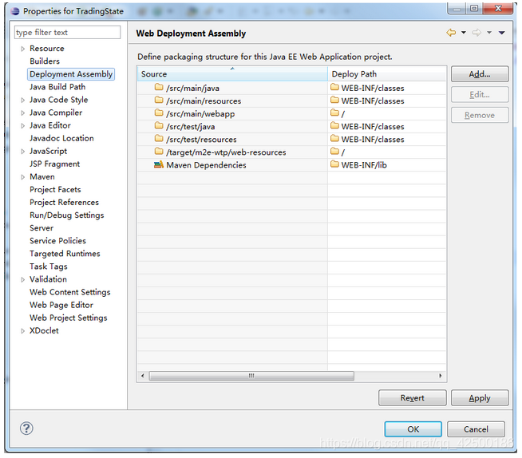Click the Apply button
This screenshot has width=522, height=458.
(480, 397)
